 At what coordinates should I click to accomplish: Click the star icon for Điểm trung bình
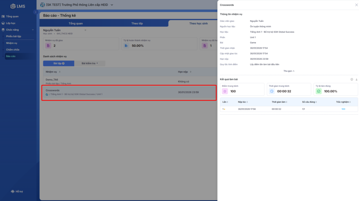[x=225, y=91]
